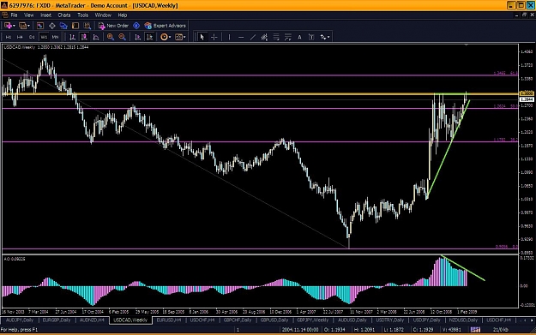Select the Fibonacci retracement tool
Screen dimensions: 536x335
pos(276,37)
